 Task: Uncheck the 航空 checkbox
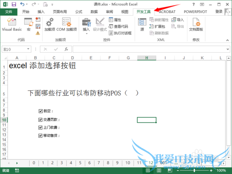tap(40, 111)
